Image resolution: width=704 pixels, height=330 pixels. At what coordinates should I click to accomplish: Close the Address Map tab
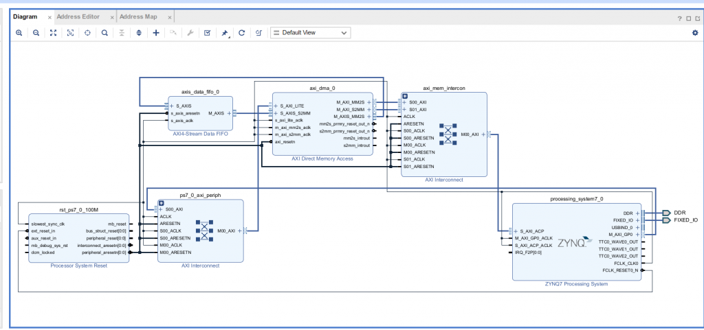click(169, 17)
